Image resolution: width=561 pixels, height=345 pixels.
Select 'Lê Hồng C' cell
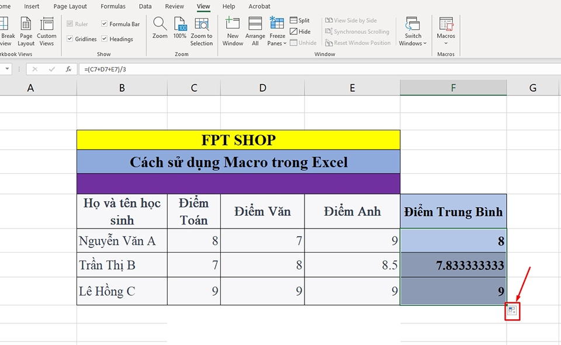click(122, 291)
